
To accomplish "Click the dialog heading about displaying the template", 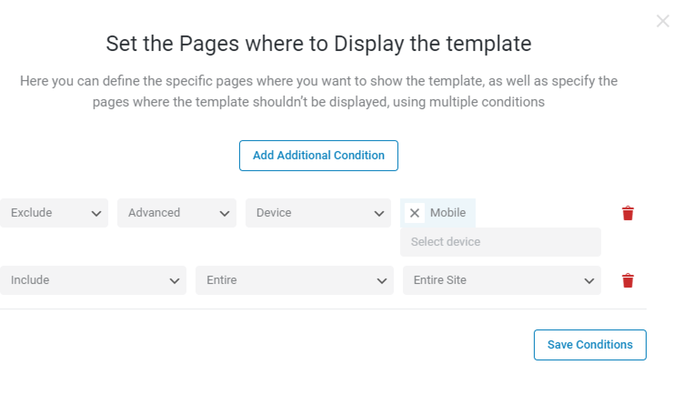I will (x=319, y=44).
